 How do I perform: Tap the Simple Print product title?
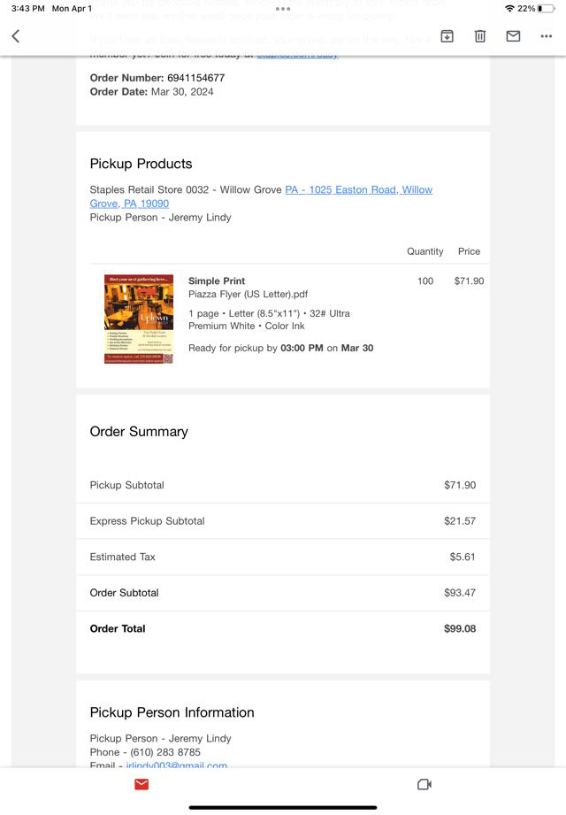(217, 281)
